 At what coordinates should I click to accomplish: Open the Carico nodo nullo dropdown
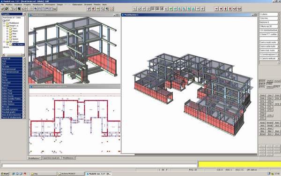[x=279, y=42]
